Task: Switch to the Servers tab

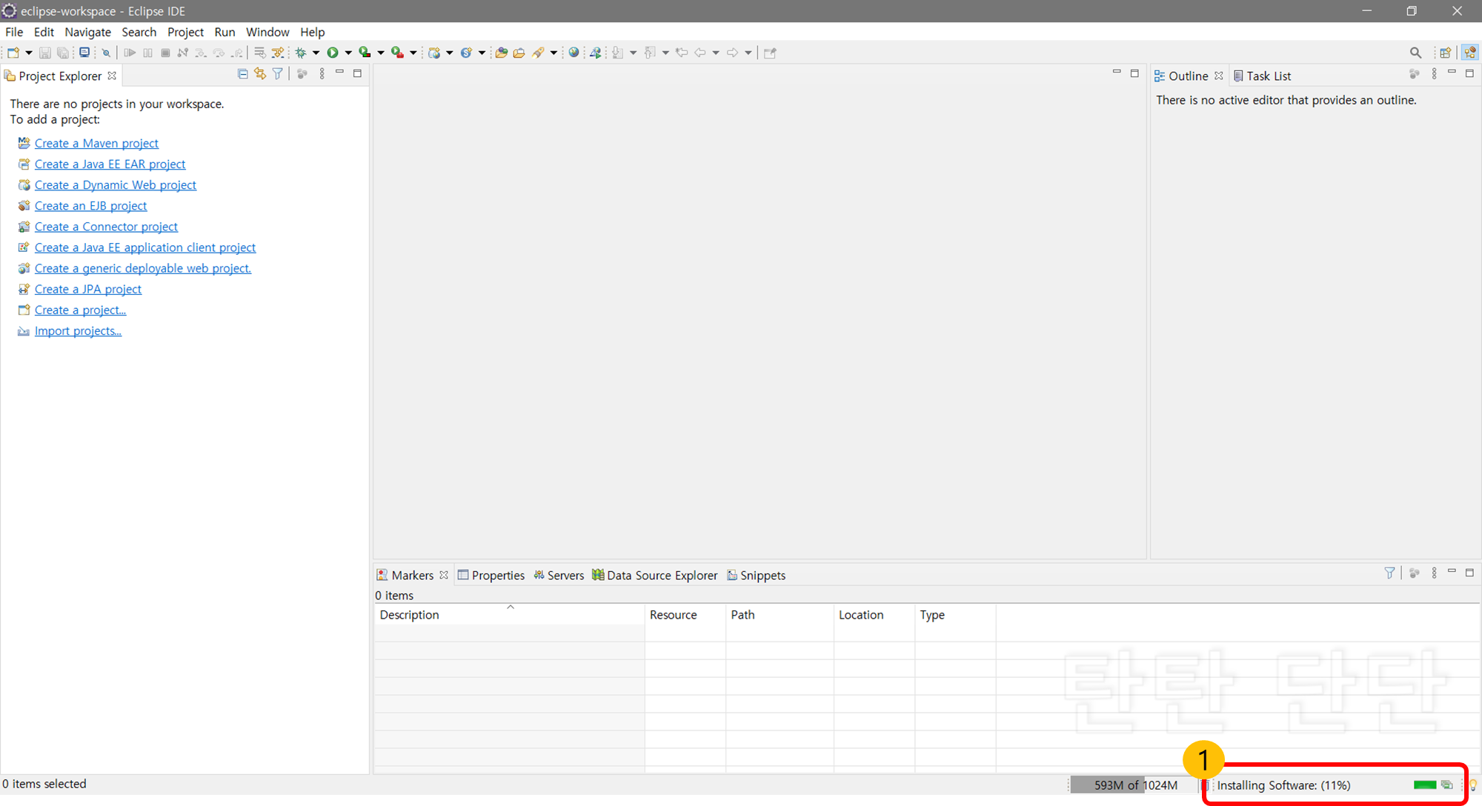Action: [559, 576]
